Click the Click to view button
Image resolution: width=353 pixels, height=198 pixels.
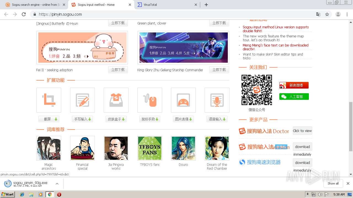302,131
